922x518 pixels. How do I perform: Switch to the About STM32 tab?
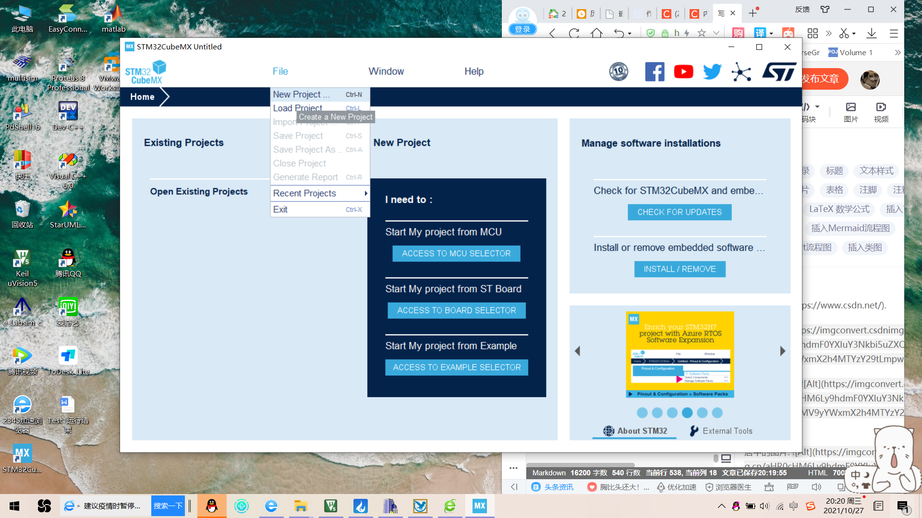pyautogui.click(x=635, y=431)
